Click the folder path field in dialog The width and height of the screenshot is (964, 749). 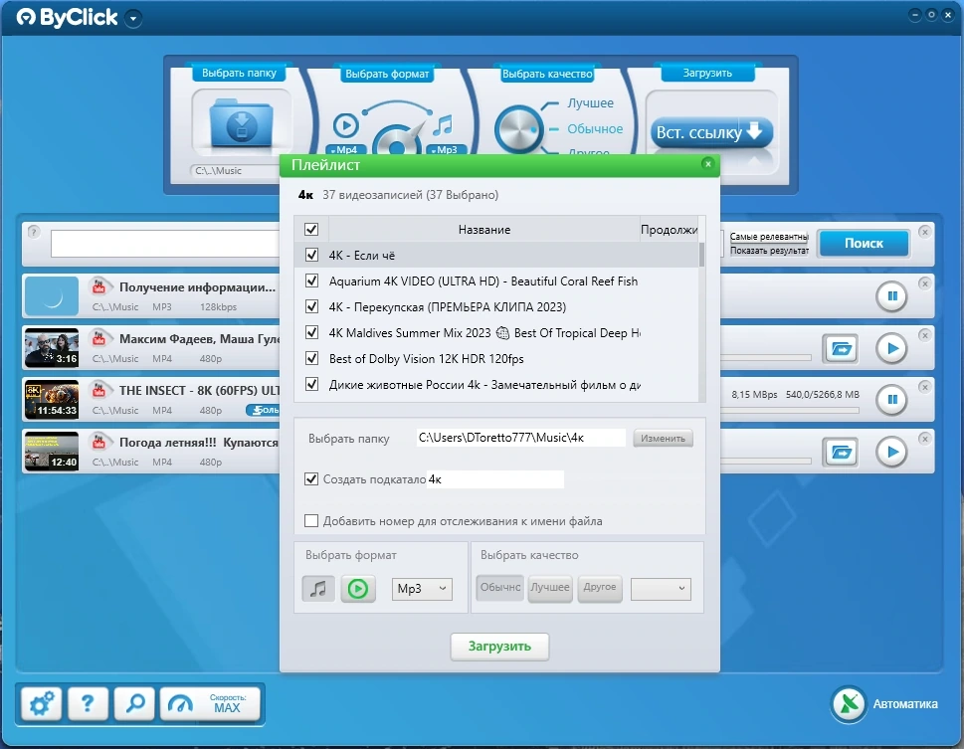520,438
